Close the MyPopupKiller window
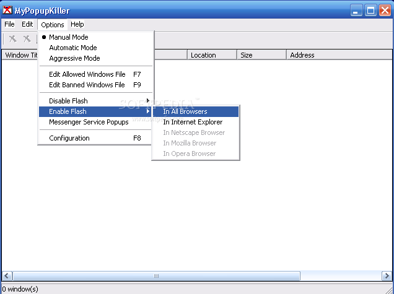 pos(385,11)
